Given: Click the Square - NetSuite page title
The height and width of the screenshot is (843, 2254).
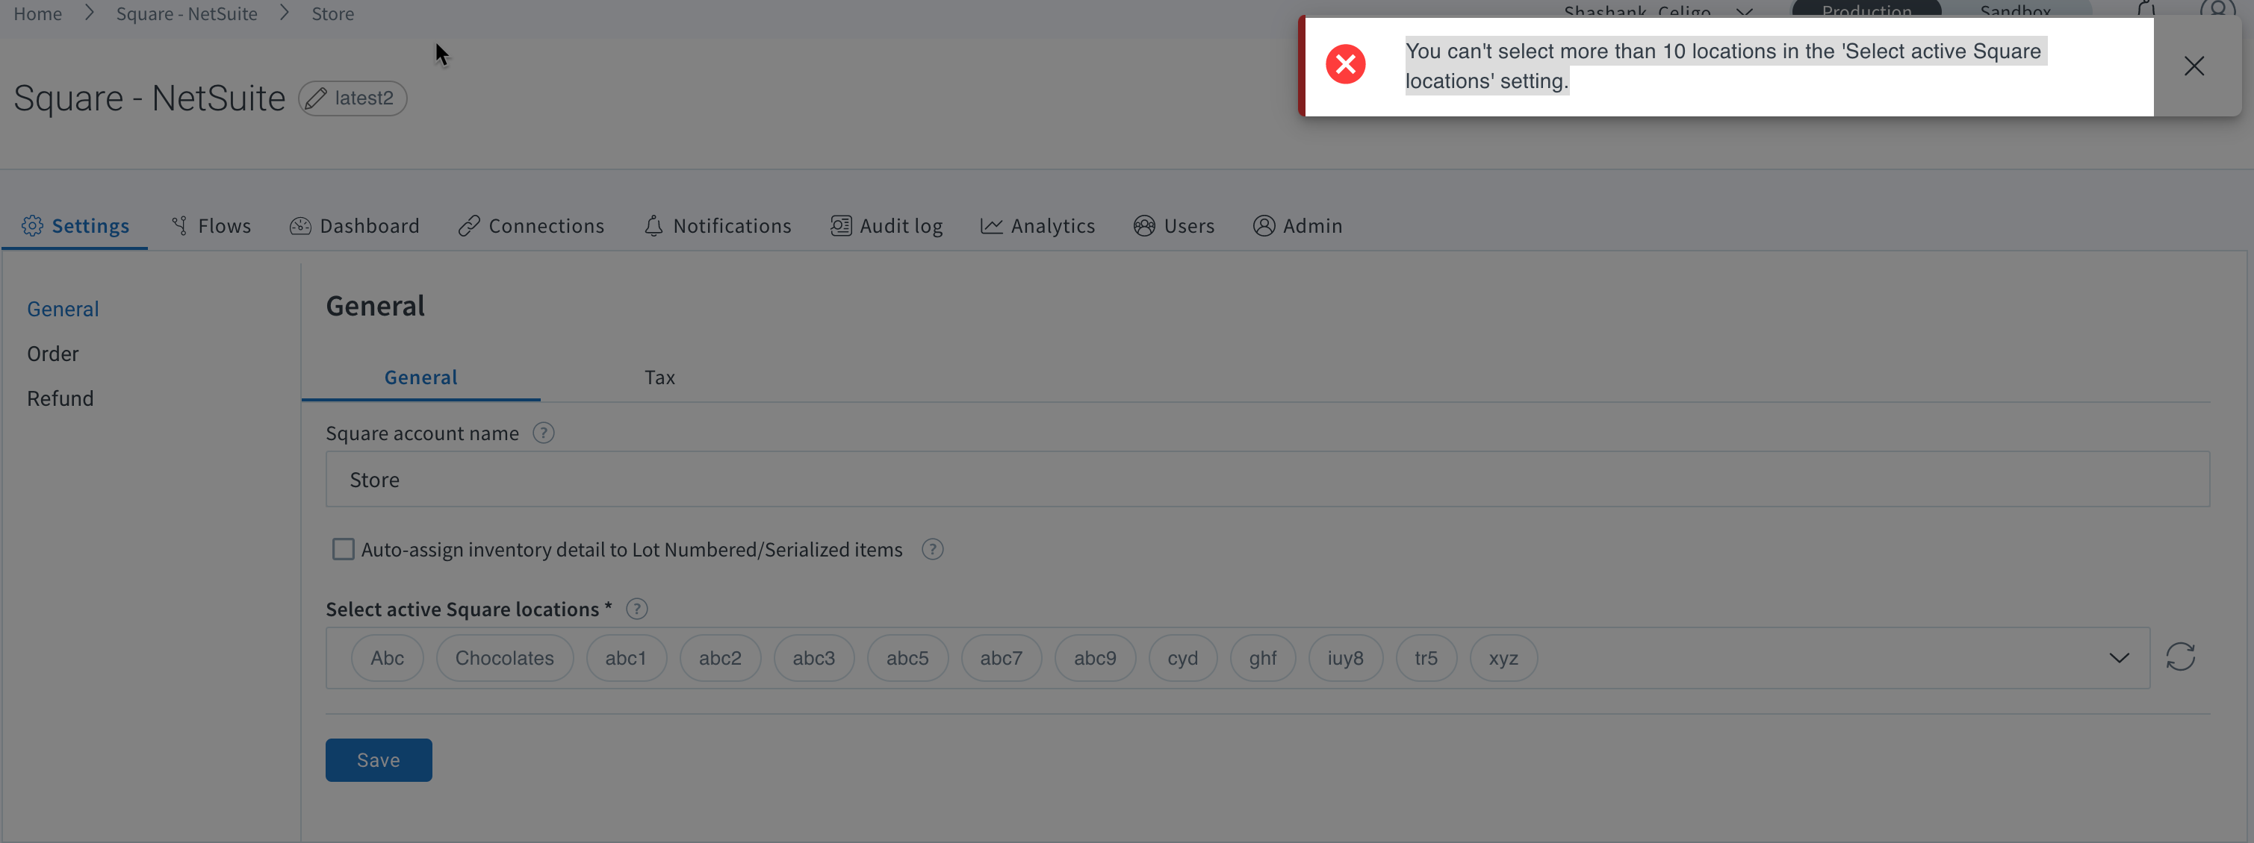Looking at the screenshot, I should pos(149,98).
